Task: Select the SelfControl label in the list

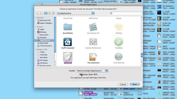Action: click(x=93, y=18)
